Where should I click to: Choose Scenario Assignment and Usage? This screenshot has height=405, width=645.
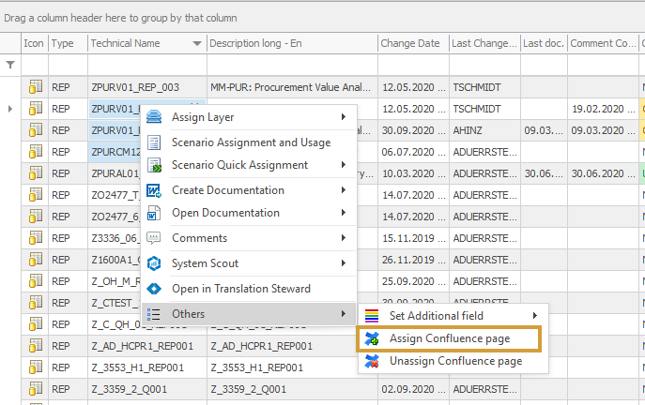251,142
